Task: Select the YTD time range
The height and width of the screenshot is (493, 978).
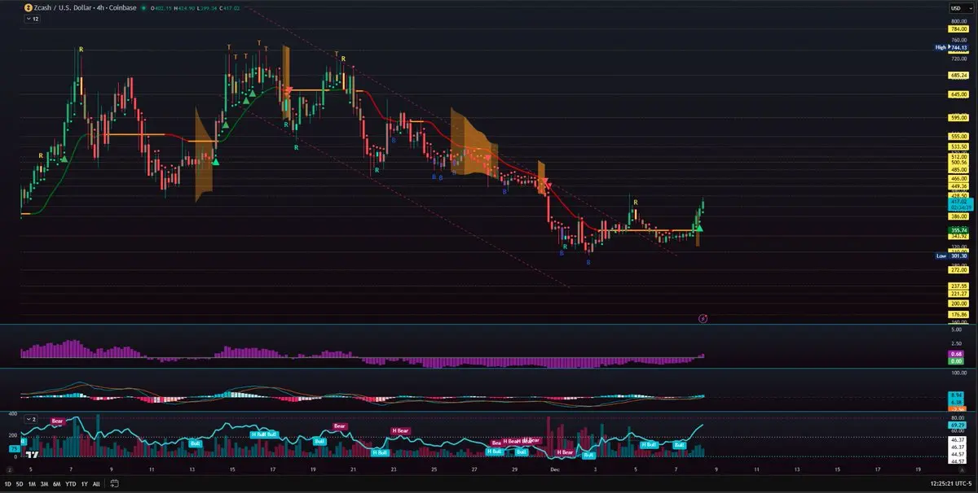Action: 70,484
